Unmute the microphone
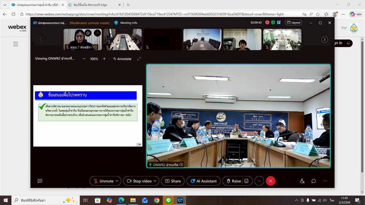 coord(103,181)
